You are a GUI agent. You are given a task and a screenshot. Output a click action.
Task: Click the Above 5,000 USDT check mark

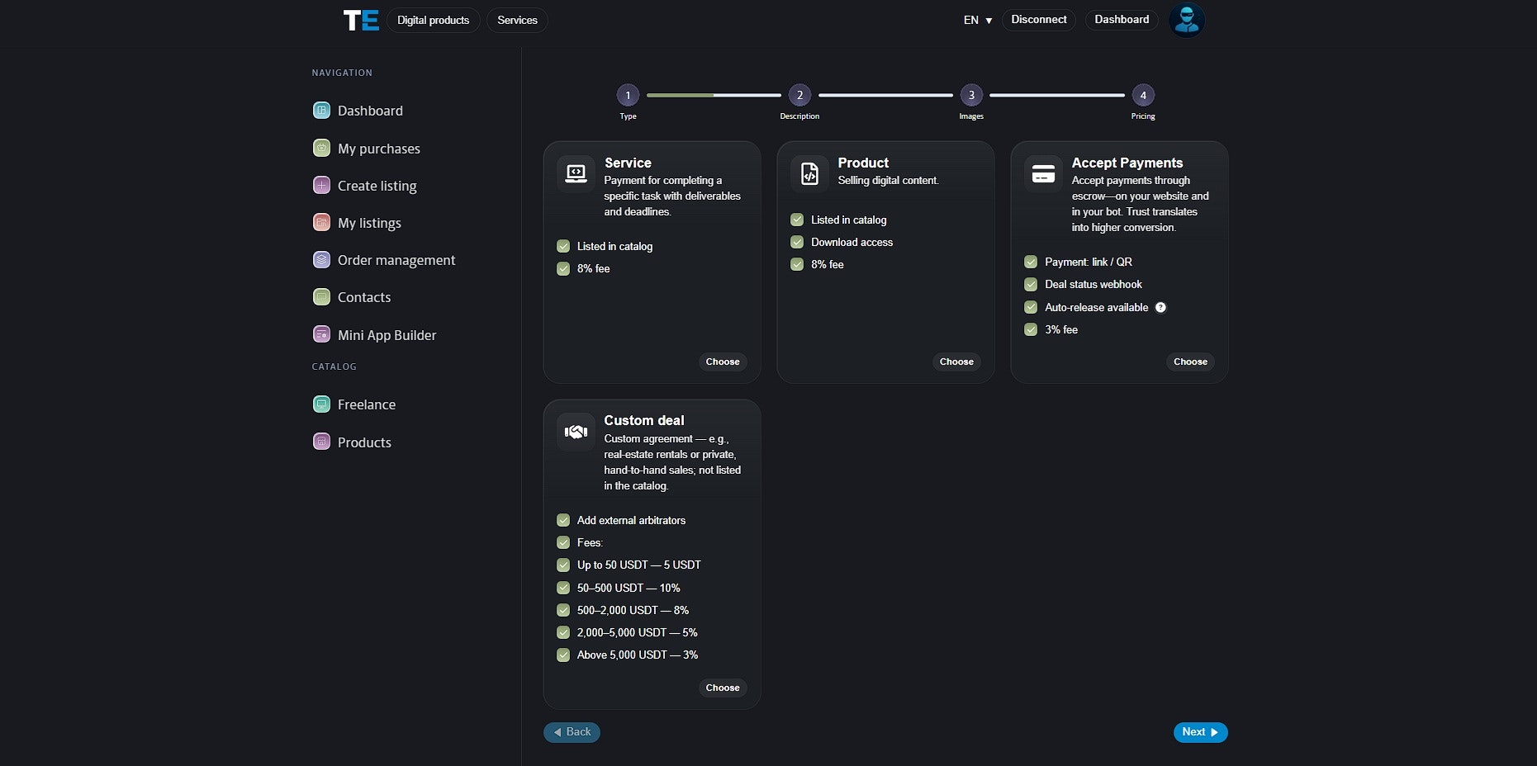click(563, 655)
